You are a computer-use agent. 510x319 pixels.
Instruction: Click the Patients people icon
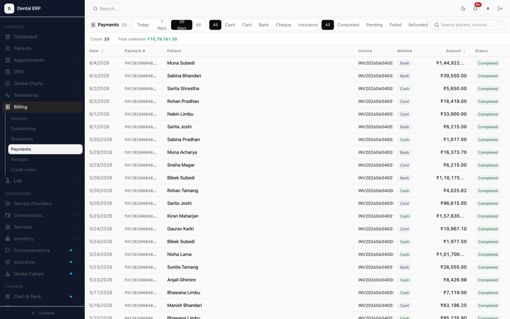pyautogui.click(x=8, y=48)
